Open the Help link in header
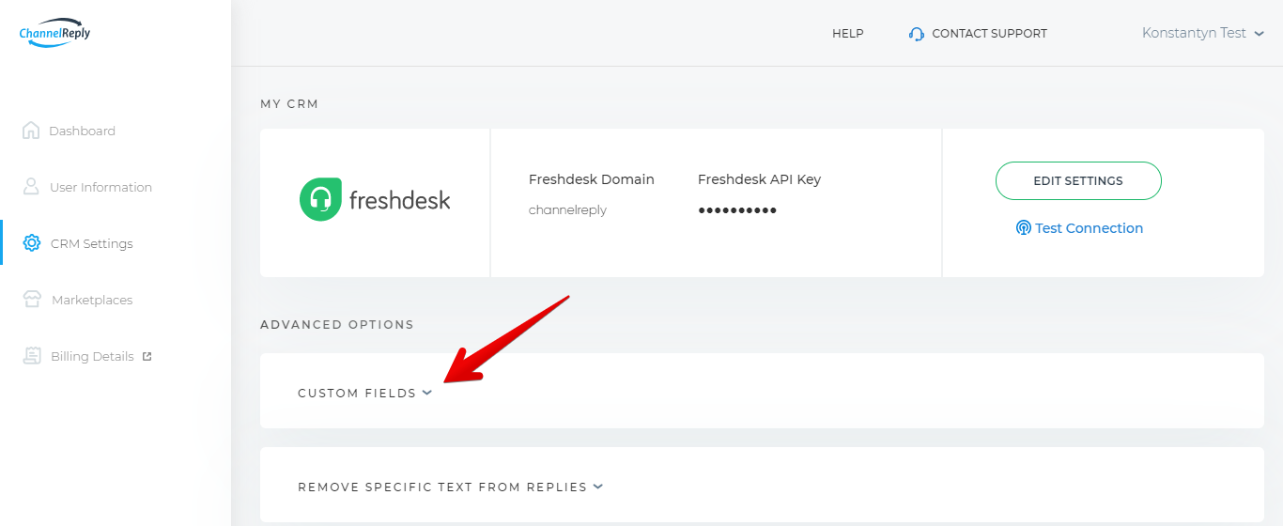The image size is (1283, 526). click(847, 34)
